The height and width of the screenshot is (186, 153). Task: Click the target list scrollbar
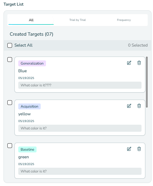[147, 82]
